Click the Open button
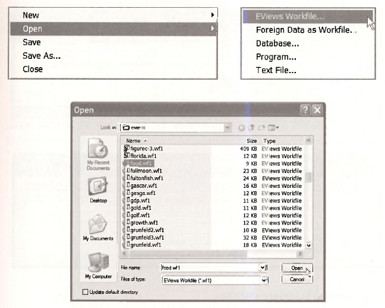Image resolution: width=385 pixels, height=308 pixels. point(297,268)
